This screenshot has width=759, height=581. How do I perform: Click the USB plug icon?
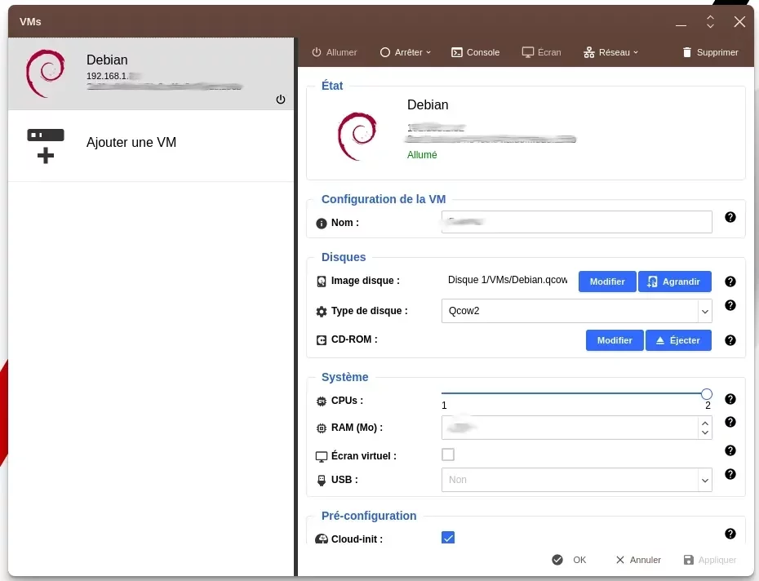pyautogui.click(x=322, y=481)
